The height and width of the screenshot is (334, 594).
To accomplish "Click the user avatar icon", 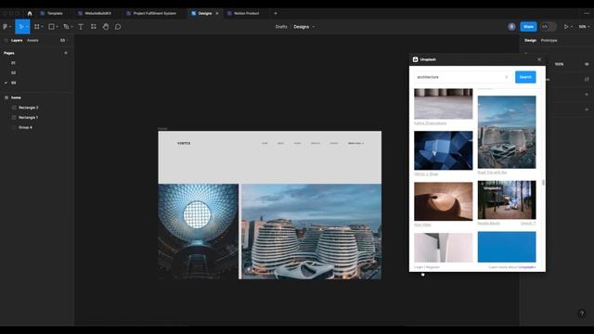I will pyautogui.click(x=511, y=27).
